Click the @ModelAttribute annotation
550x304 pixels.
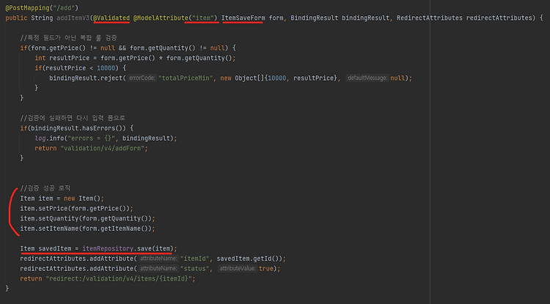161,18
